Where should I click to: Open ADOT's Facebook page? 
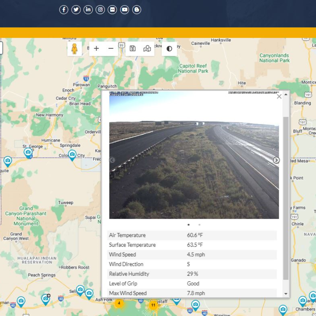click(x=64, y=9)
